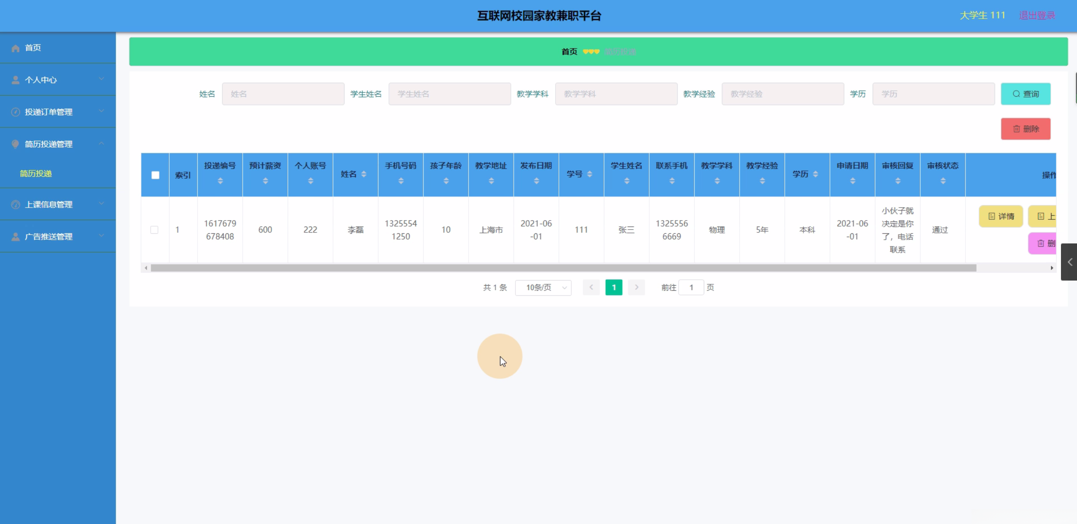Click 首页 in the breadcrumb bar
The height and width of the screenshot is (524, 1077).
coord(569,51)
